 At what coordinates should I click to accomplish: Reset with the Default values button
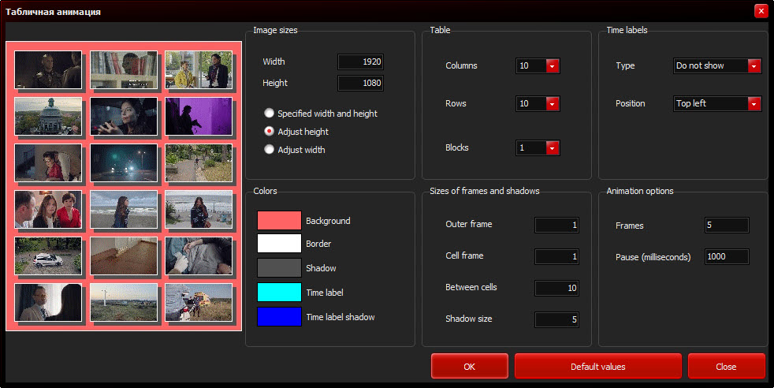(x=597, y=366)
